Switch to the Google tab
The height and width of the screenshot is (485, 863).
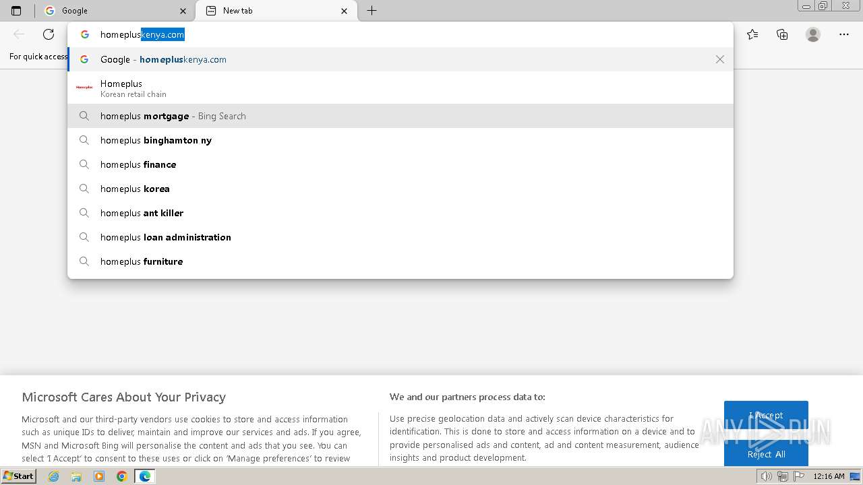coord(115,11)
